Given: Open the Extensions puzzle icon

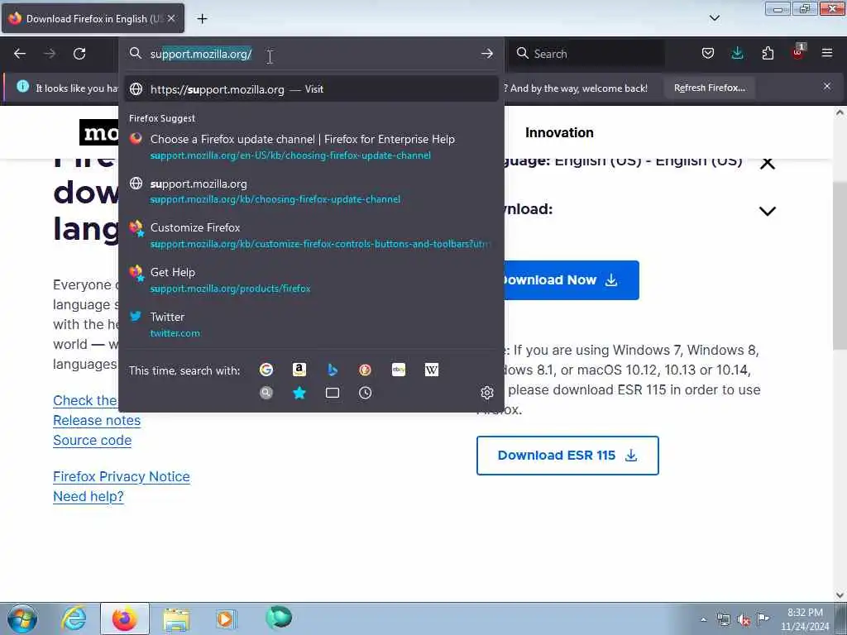Looking at the screenshot, I should pyautogui.click(x=768, y=53).
